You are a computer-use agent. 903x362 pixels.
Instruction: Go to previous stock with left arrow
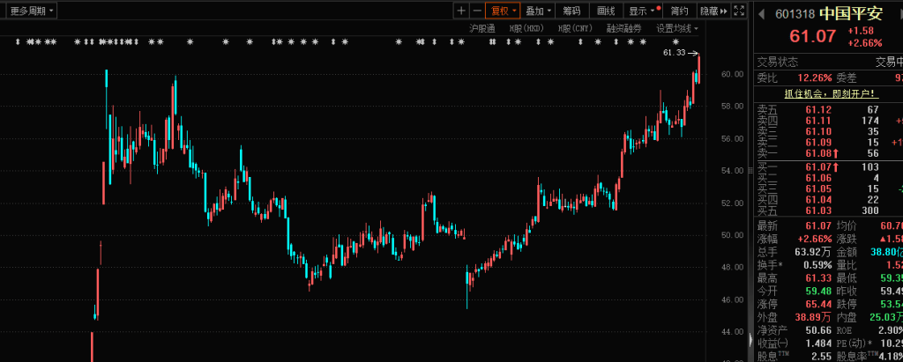[761, 12]
